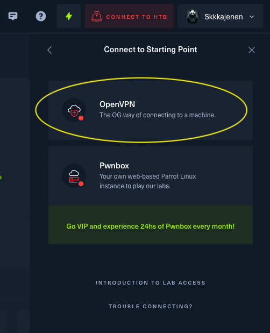Click the Pwnbox cloud server icon
270x333 pixels.
(74, 175)
